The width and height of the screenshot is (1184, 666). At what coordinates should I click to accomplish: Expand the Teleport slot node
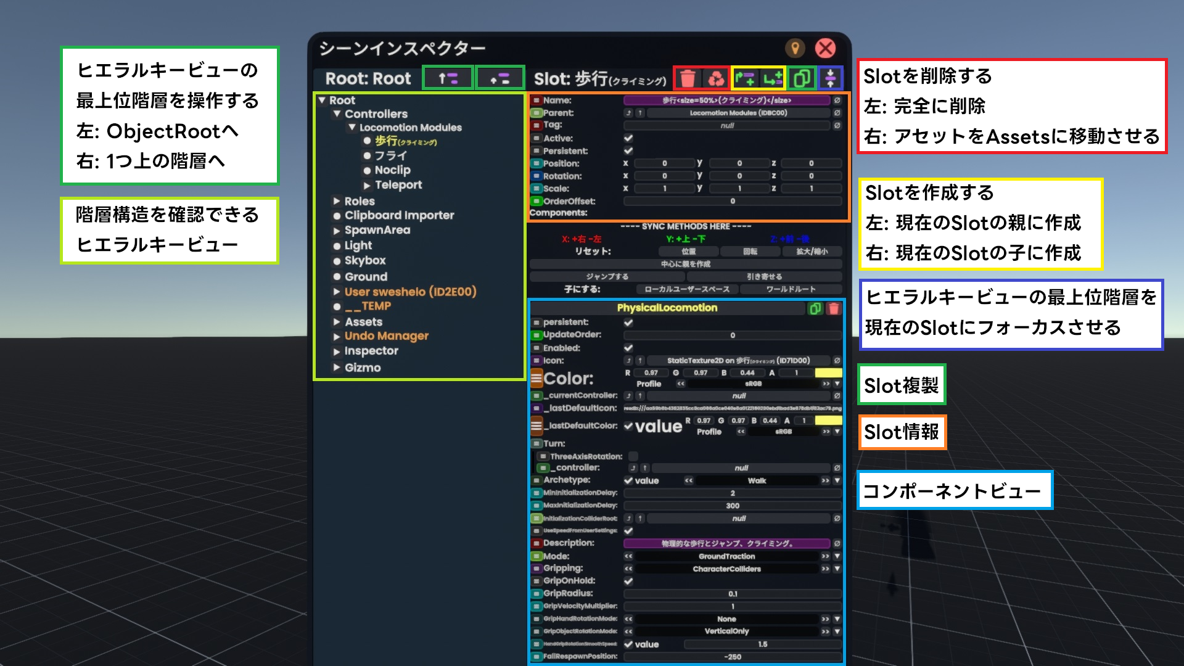point(367,185)
